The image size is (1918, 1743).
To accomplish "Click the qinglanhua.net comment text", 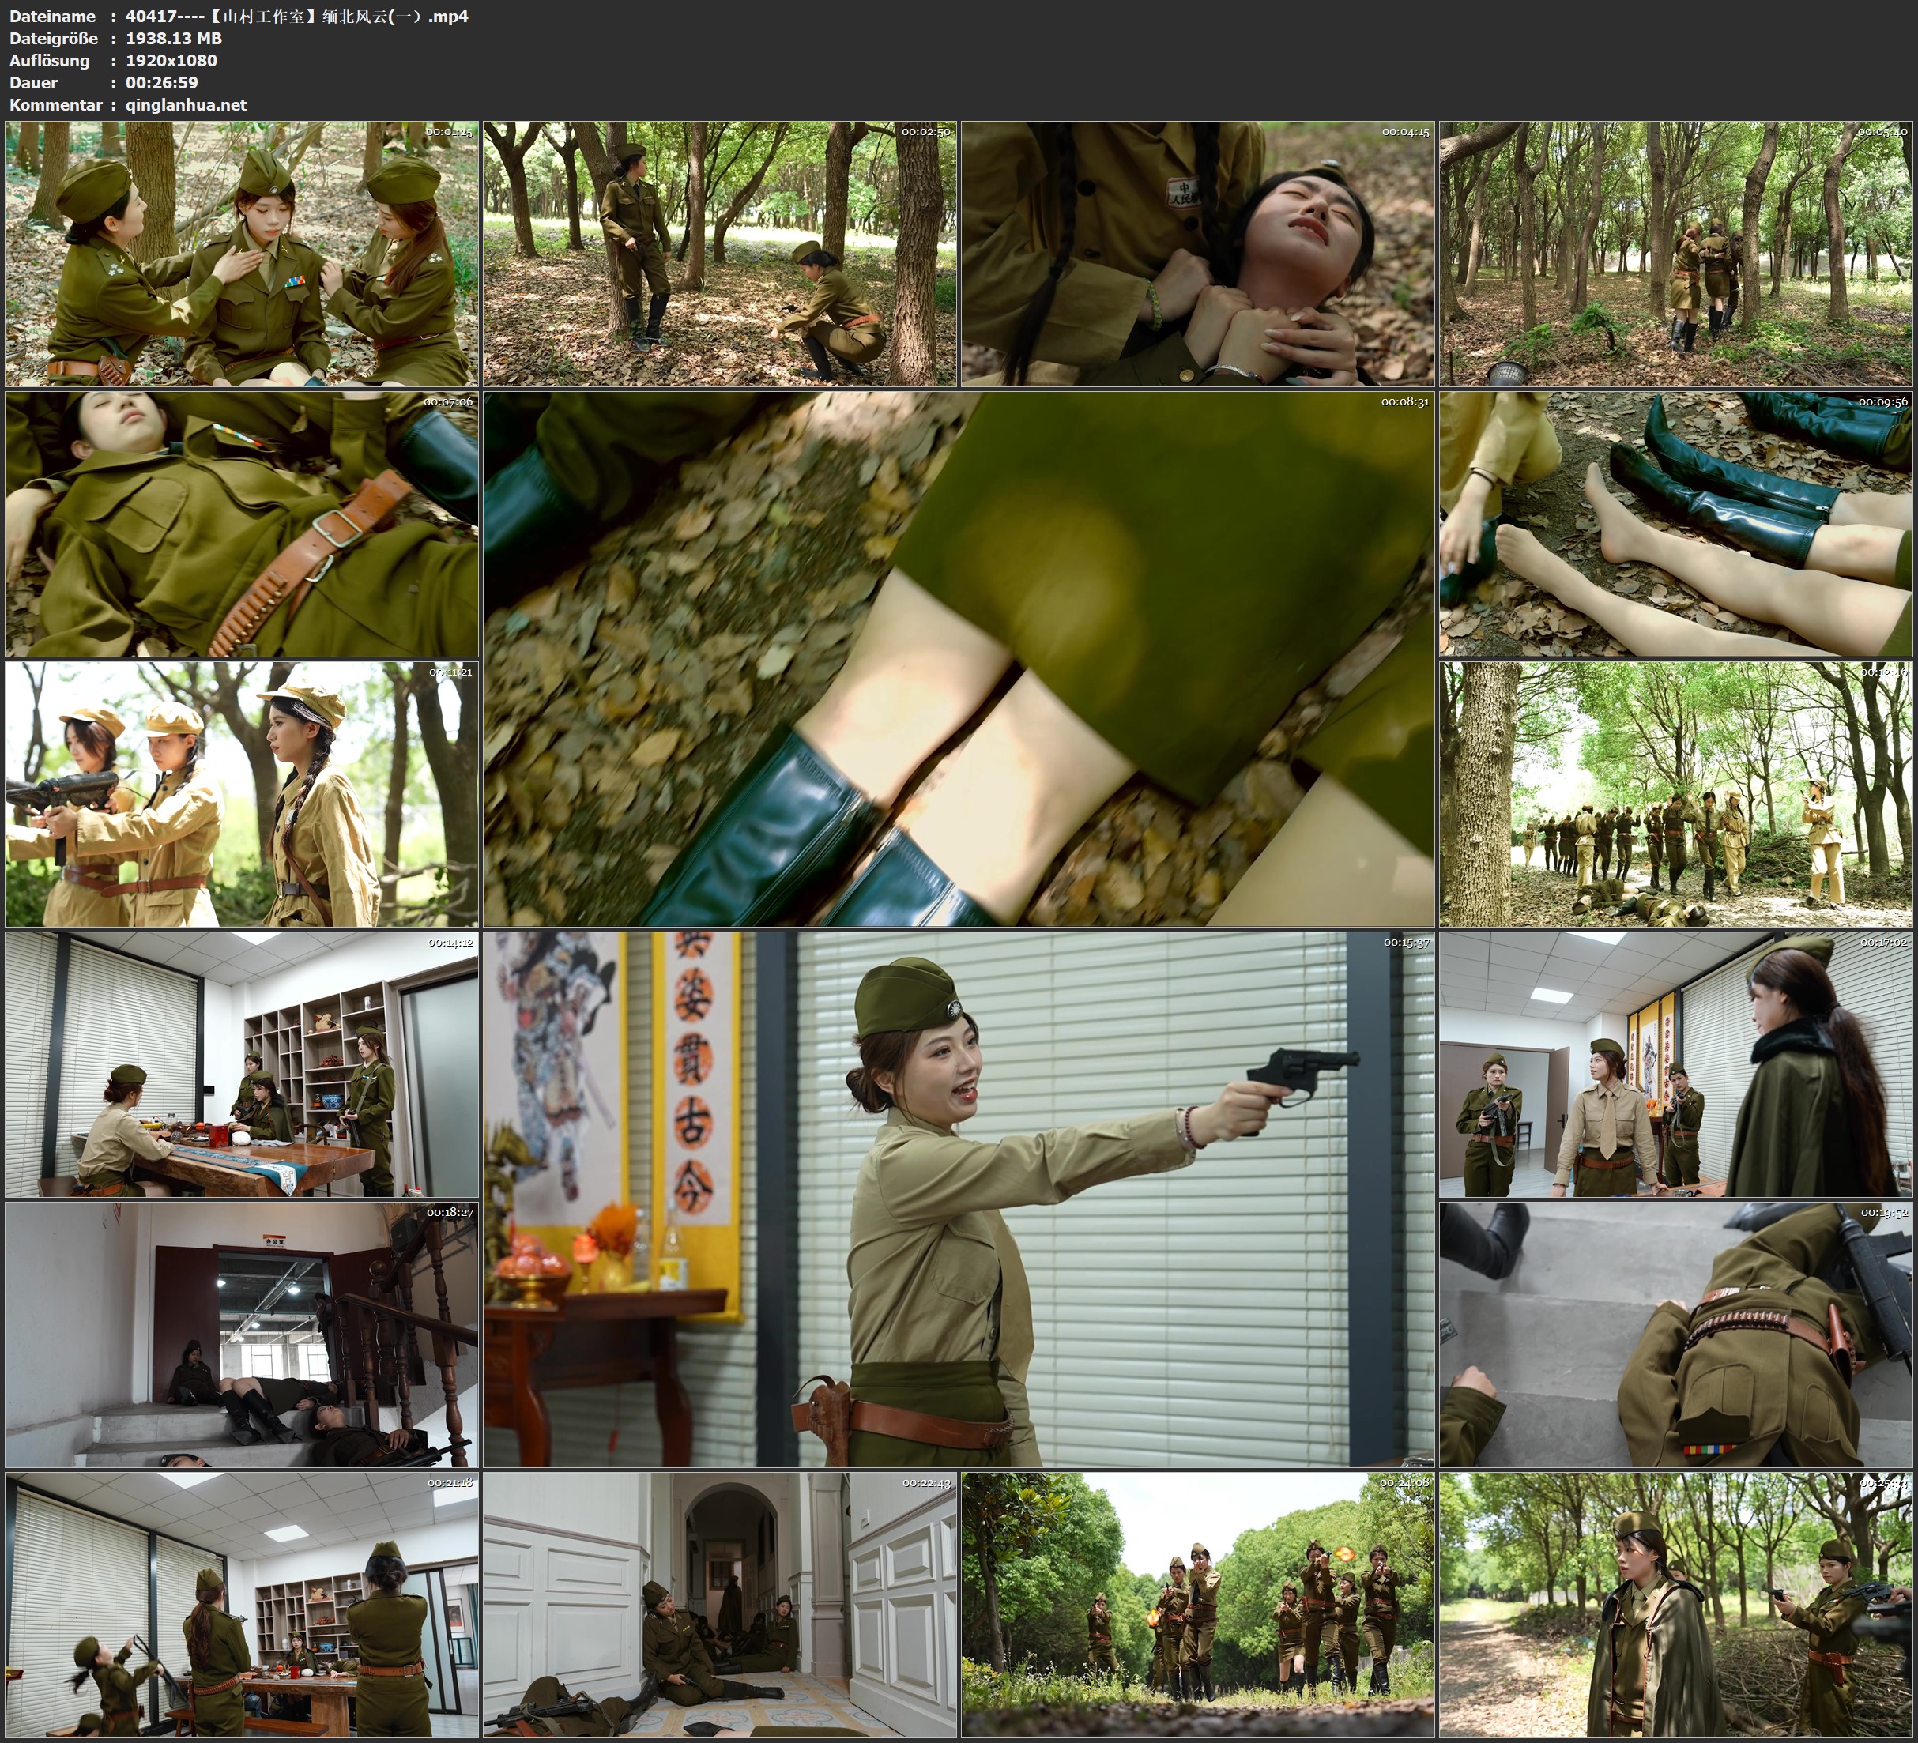I will pos(186,104).
